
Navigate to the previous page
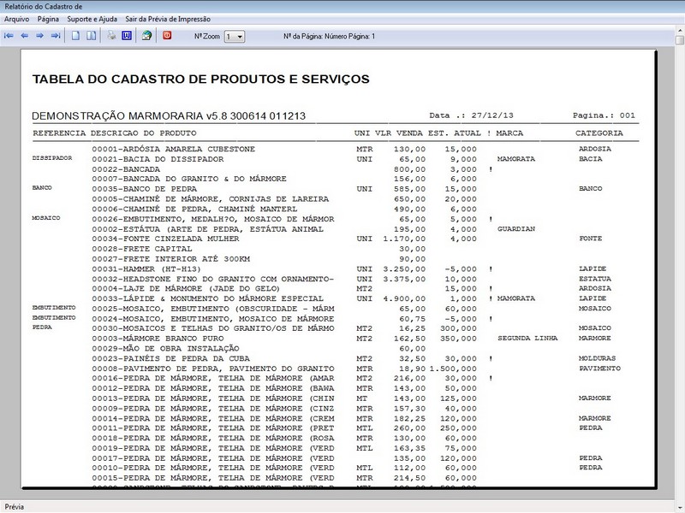[x=27, y=36]
